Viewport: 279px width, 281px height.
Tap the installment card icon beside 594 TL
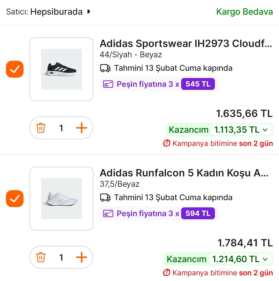coord(108,214)
